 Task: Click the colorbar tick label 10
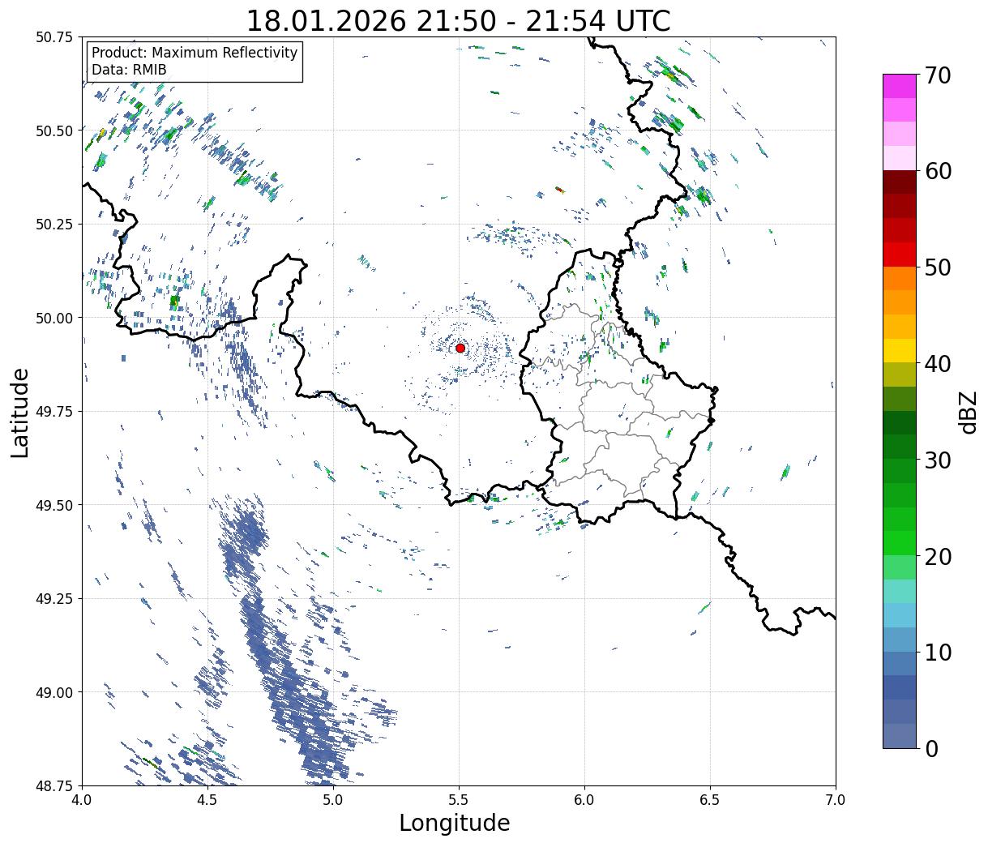[938, 652]
